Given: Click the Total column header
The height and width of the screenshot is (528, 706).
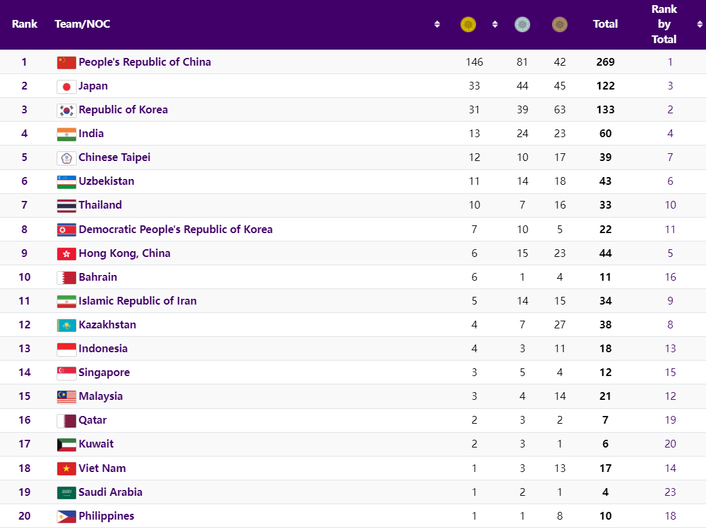Looking at the screenshot, I should 605,24.
